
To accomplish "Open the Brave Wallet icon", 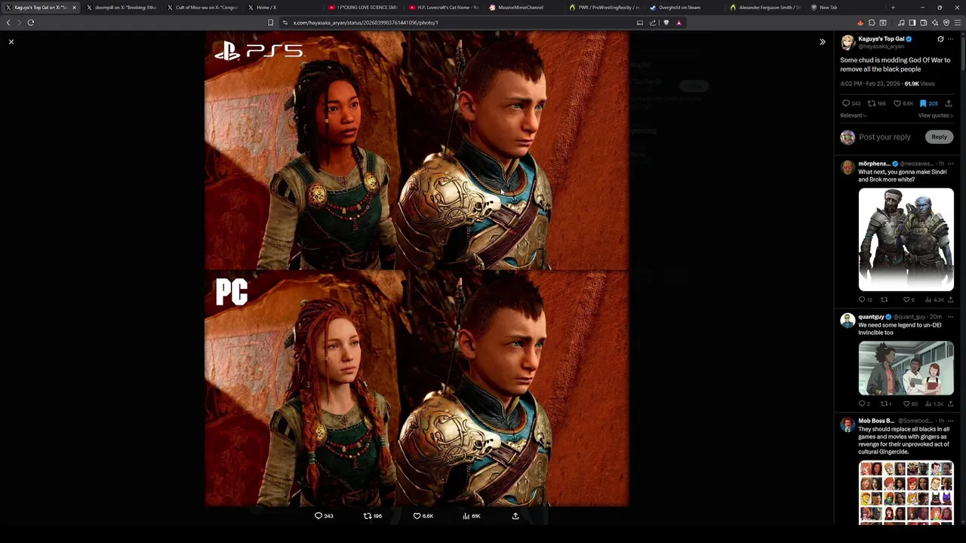I will click(924, 23).
